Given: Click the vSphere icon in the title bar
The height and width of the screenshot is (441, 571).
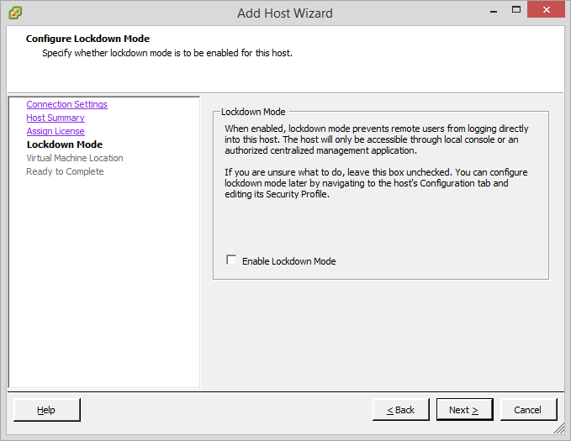Looking at the screenshot, I should [x=15, y=13].
